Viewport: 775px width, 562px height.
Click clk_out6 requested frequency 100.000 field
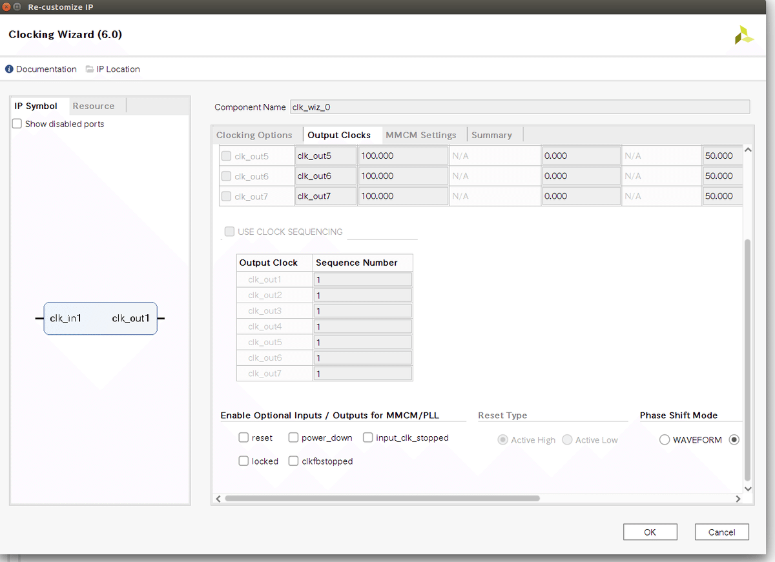coord(404,176)
